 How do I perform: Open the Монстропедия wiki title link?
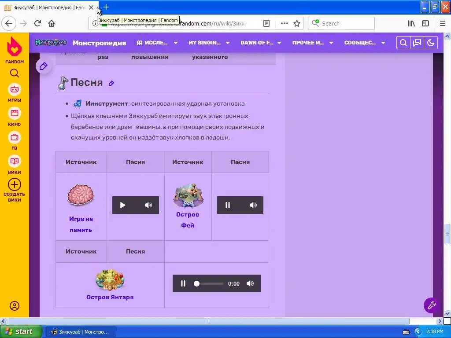(99, 43)
